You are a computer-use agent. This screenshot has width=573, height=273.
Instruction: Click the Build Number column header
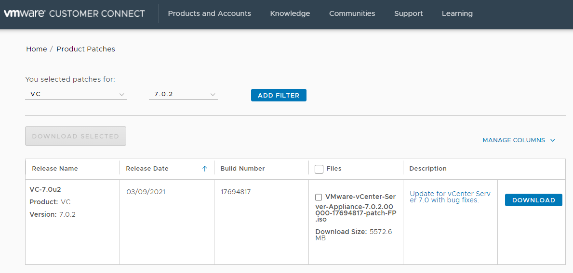(243, 168)
